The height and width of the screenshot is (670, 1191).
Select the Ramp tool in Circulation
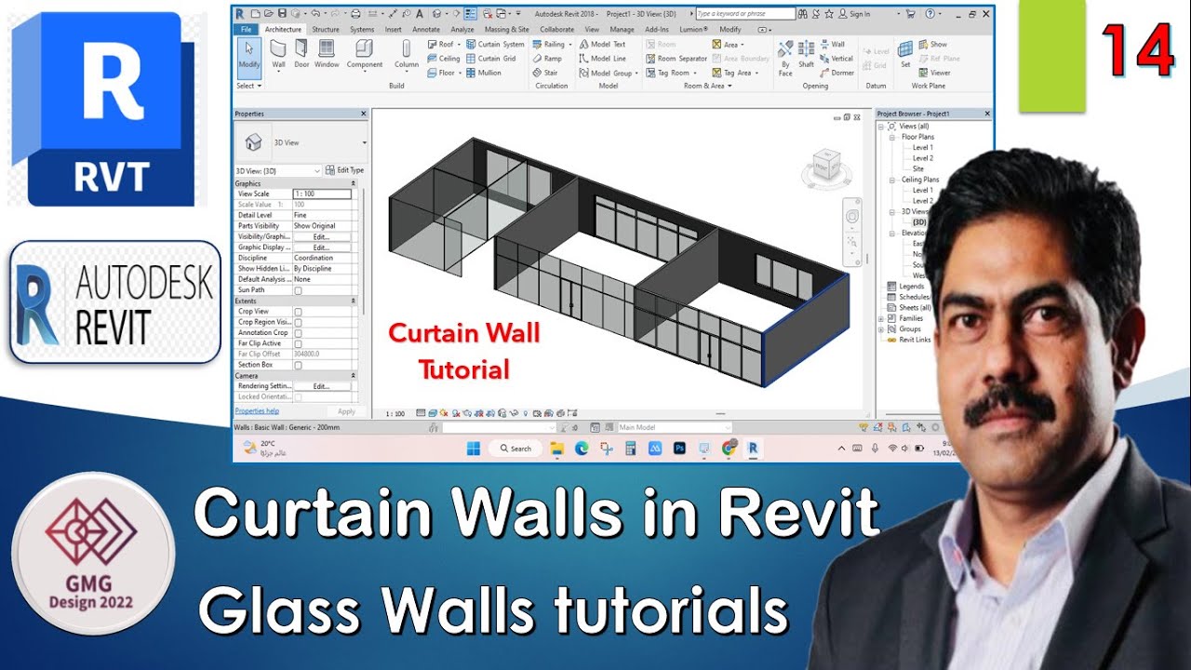547,58
